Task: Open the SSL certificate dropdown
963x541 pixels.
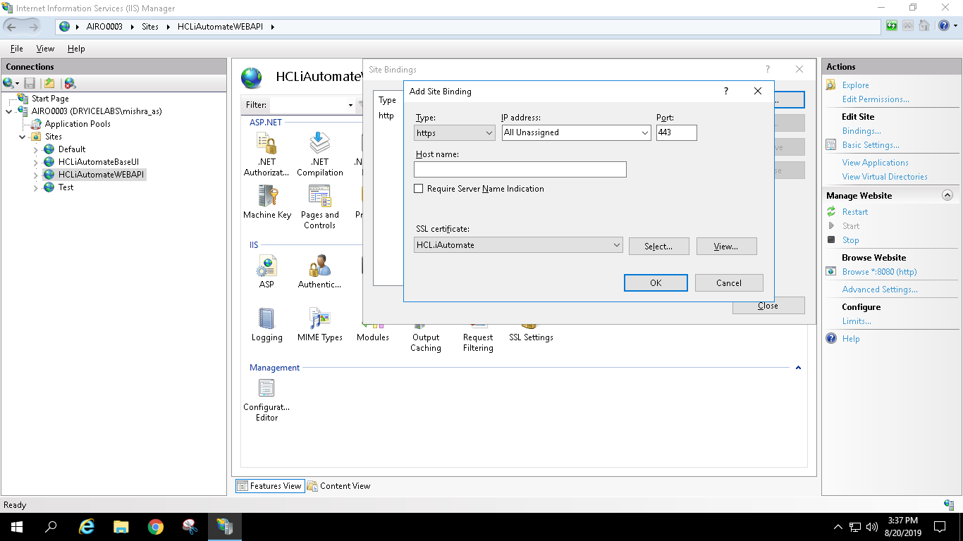Action: [519, 245]
